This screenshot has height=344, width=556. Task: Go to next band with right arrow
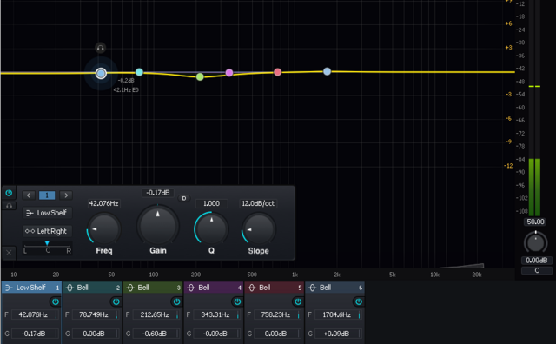point(66,195)
